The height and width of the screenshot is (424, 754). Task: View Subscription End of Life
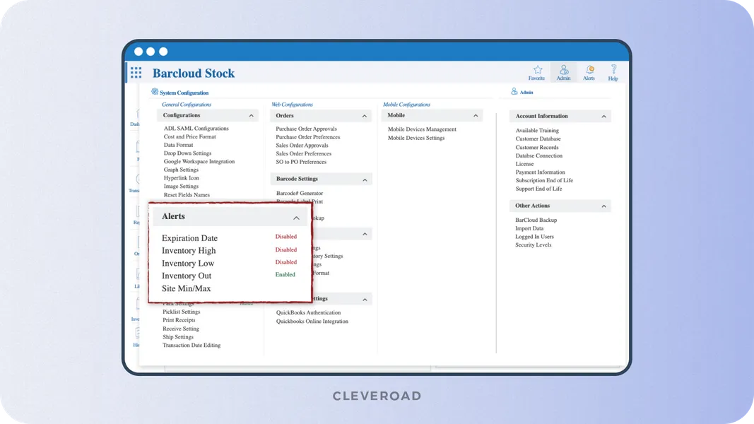544,180
